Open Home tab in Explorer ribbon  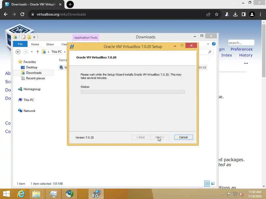[x=35, y=44]
